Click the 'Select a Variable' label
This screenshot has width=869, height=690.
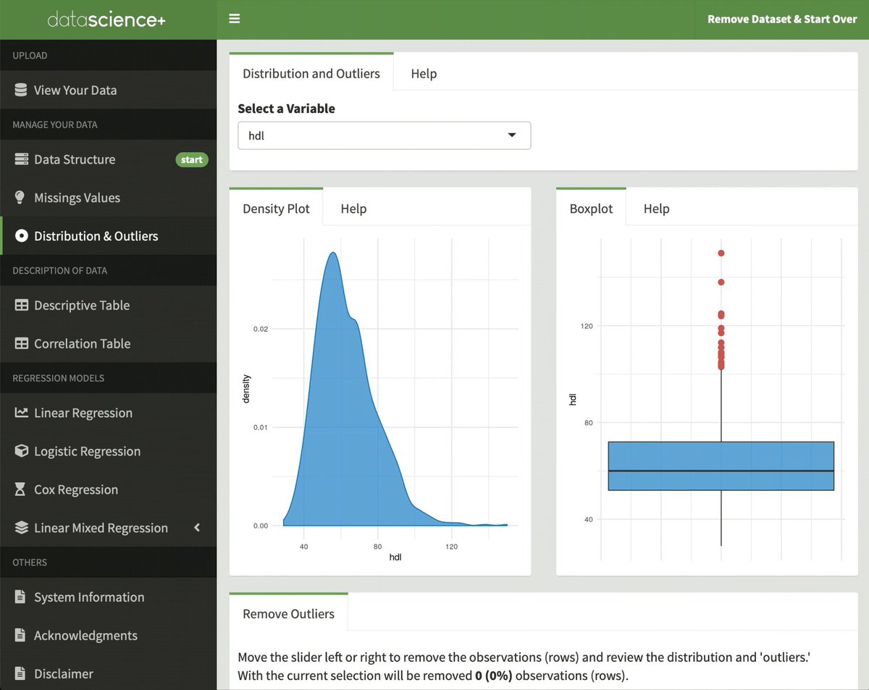286,109
